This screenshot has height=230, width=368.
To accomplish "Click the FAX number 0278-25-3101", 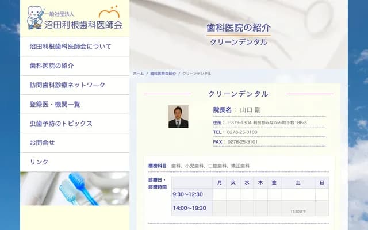I will [x=243, y=141].
